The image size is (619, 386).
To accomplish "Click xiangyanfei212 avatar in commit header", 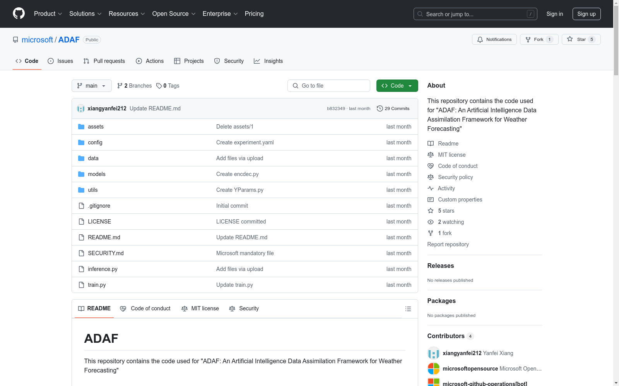I will coord(81,108).
